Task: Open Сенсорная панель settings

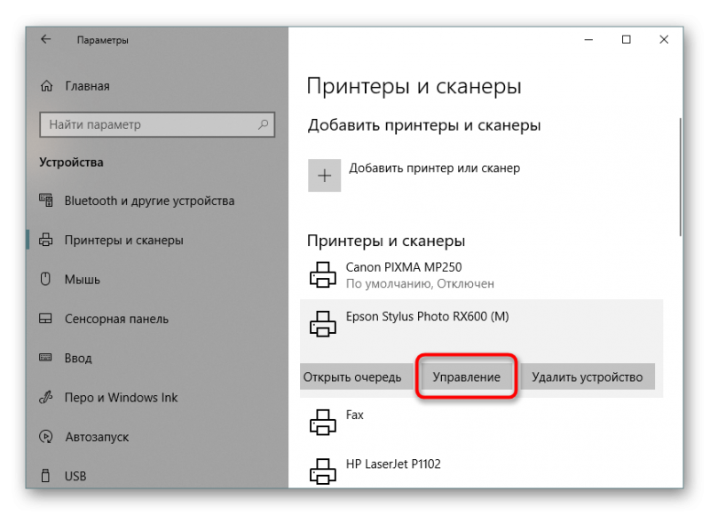Action: 116,319
